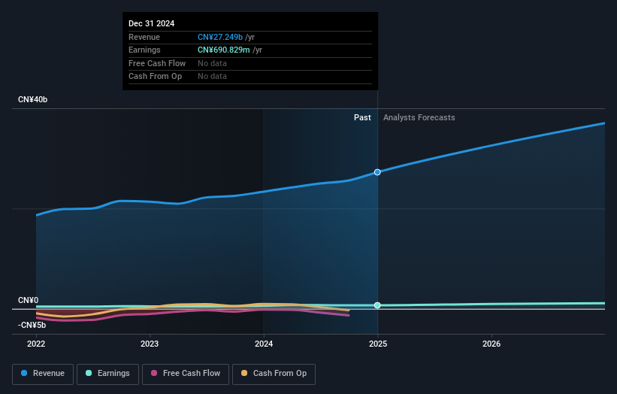This screenshot has height=394, width=617.
Task: Click the 2023 x-axis label
Action: [x=150, y=344]
